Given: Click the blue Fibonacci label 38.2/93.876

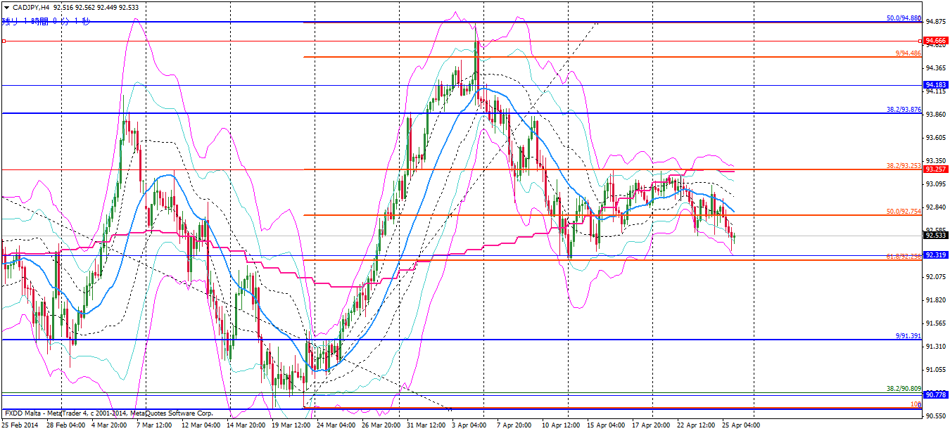Looking at the screenshot, I should click(904, 109).
